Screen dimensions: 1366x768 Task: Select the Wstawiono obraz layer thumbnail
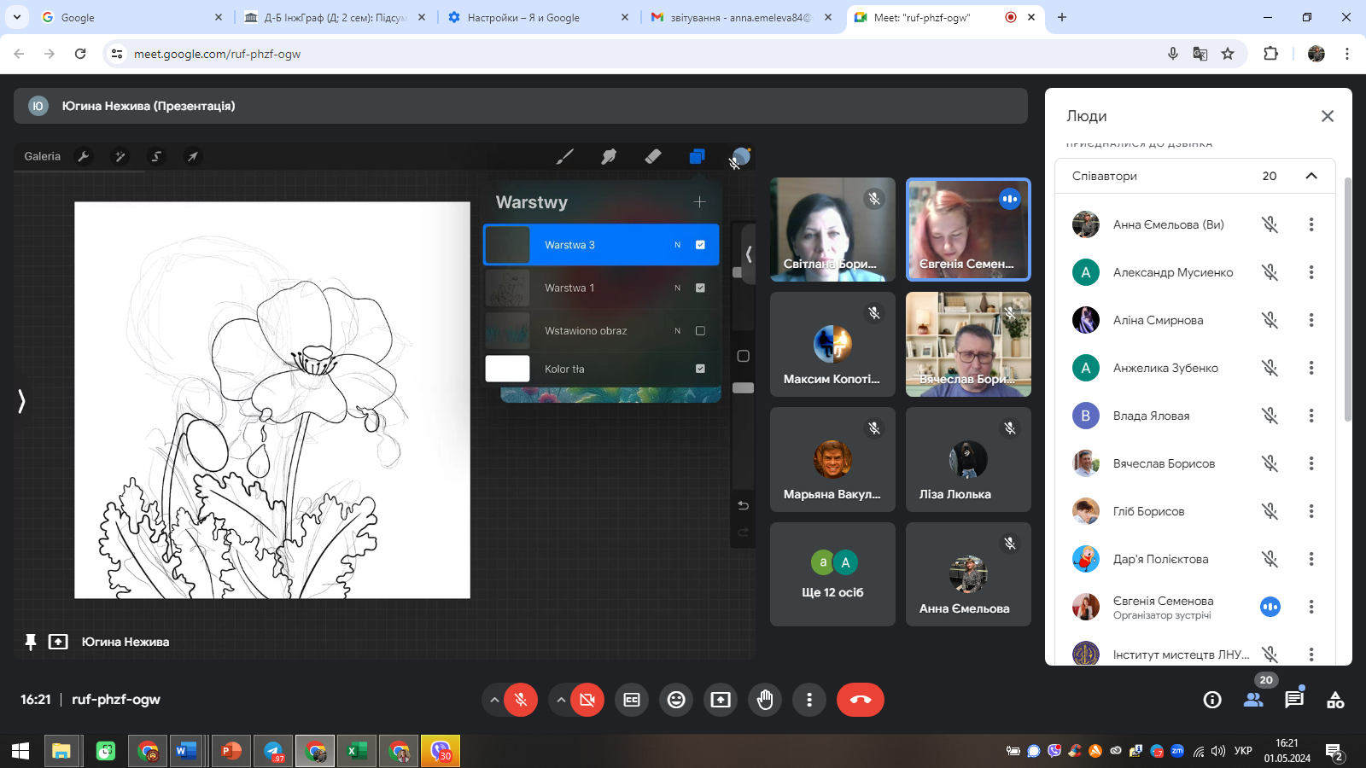coord(508,330)
